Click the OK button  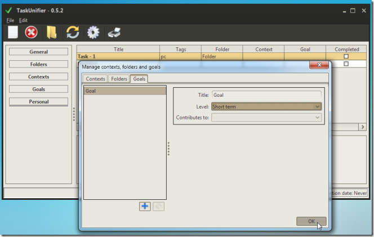[x=311, y=221]
